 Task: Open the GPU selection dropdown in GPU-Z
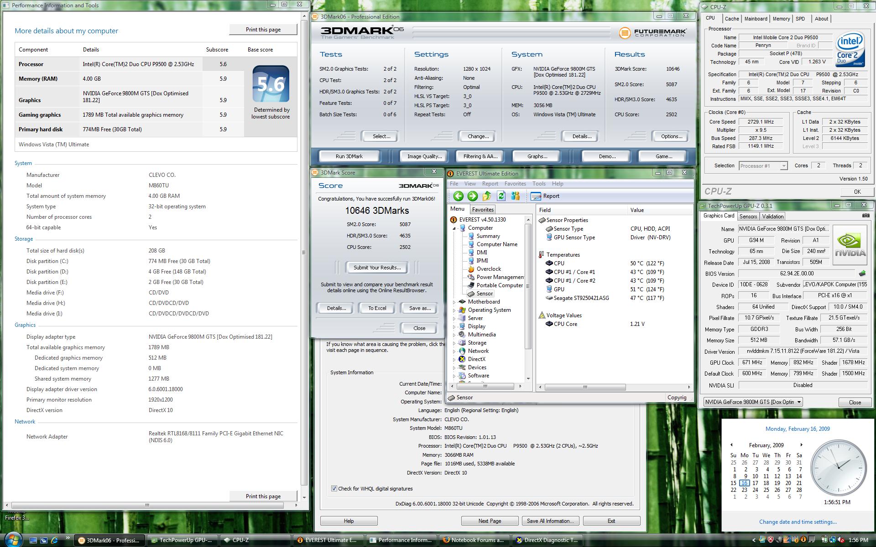pos(753,402)
